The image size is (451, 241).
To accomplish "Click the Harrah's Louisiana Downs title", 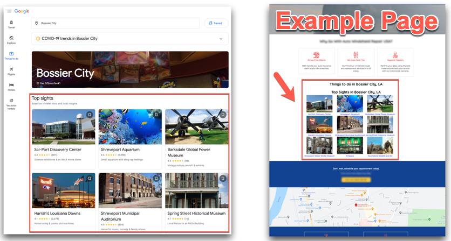I will [57, 214].
